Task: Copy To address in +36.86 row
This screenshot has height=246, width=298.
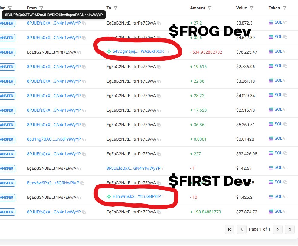Action: pyautogui.click(x=159, y=125)
